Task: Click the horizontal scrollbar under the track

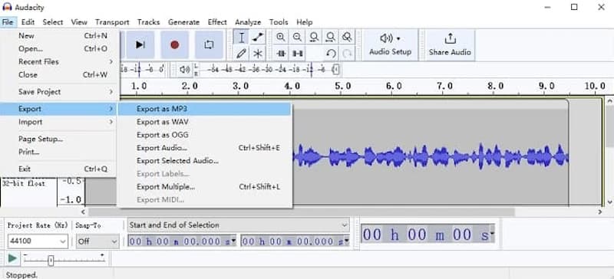Action: [x=302, y=212]
